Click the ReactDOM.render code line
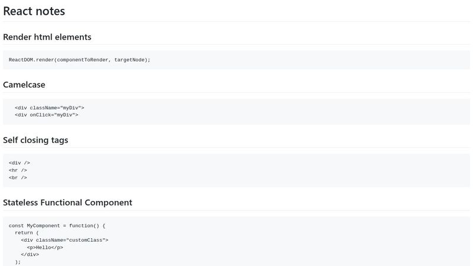Screen dimensions: 473x266 [79, 60]
